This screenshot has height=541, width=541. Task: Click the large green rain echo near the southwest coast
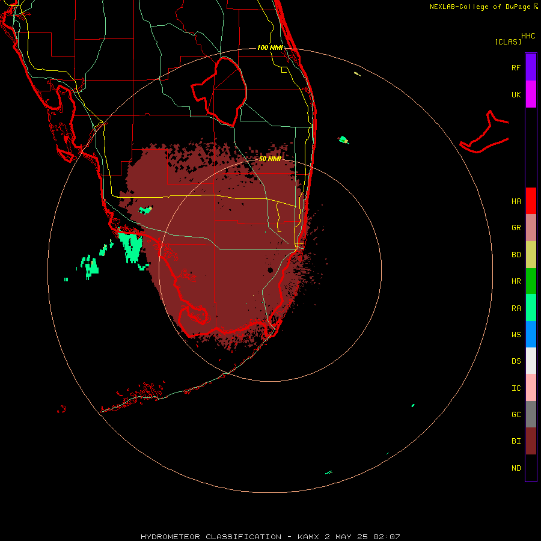[132, 247]
